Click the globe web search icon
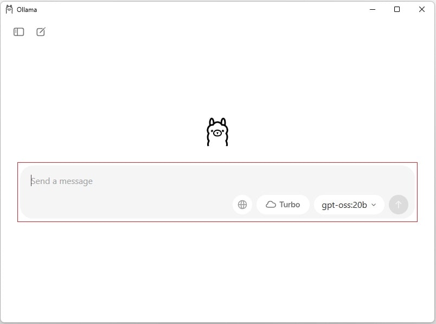Screen dimensions: 436x324 [242, 205]
